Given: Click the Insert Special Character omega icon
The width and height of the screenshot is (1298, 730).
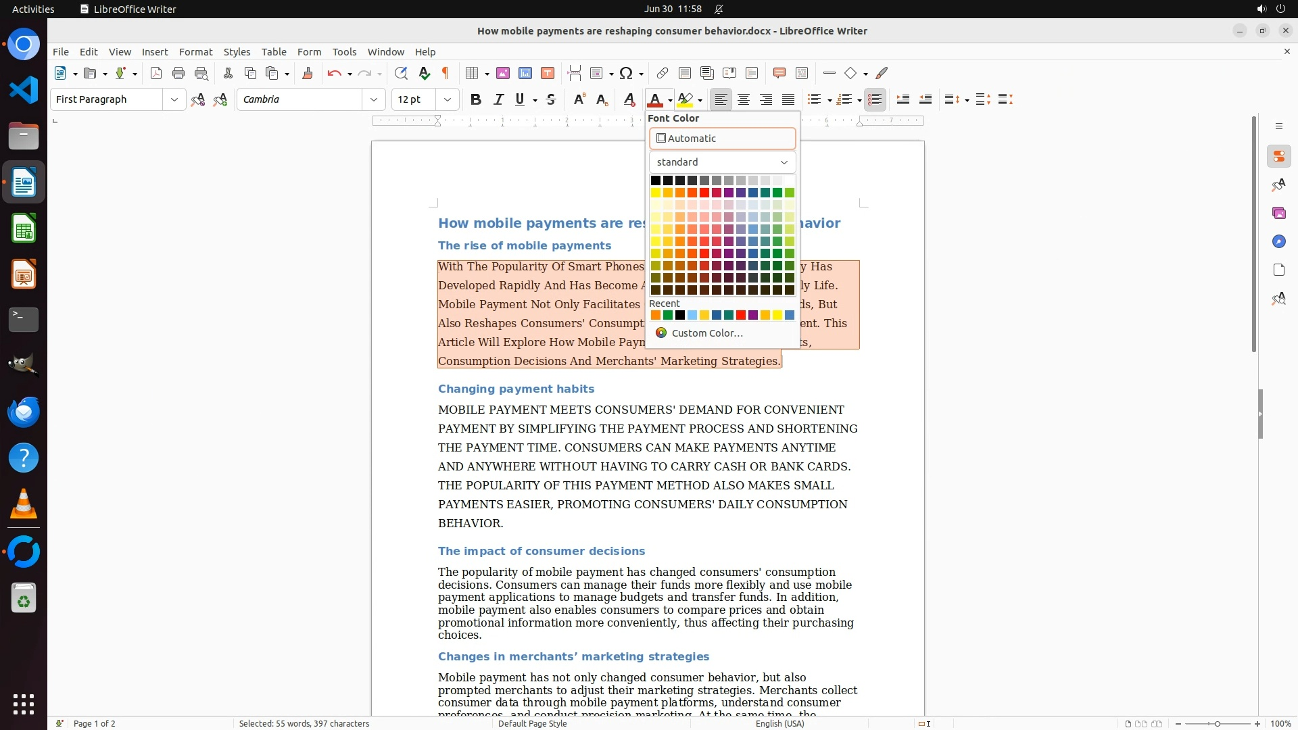Looking at the screenshot, I should [626, 73].
